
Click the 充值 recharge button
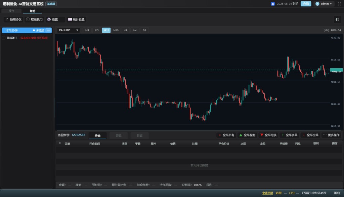[306, 4]
